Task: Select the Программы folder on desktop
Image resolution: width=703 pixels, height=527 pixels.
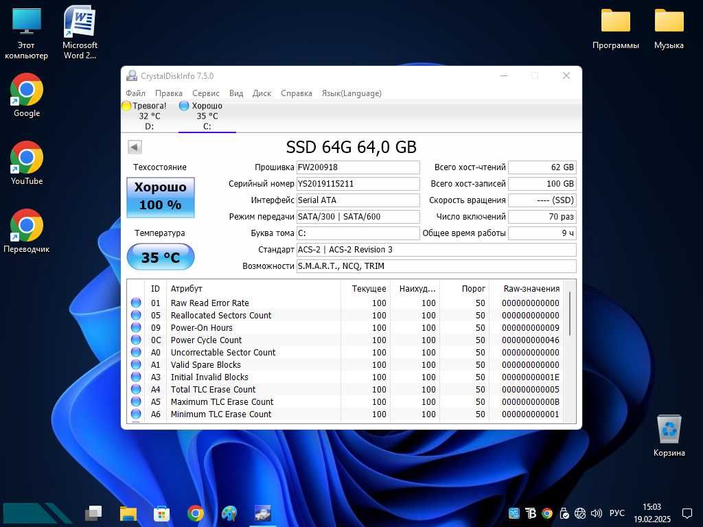Action: [x=616, y=28]
